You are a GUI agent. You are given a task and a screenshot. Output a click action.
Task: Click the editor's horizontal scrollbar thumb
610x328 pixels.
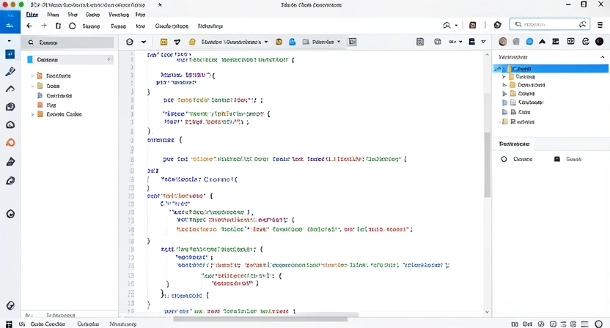[x=260, y=319]
